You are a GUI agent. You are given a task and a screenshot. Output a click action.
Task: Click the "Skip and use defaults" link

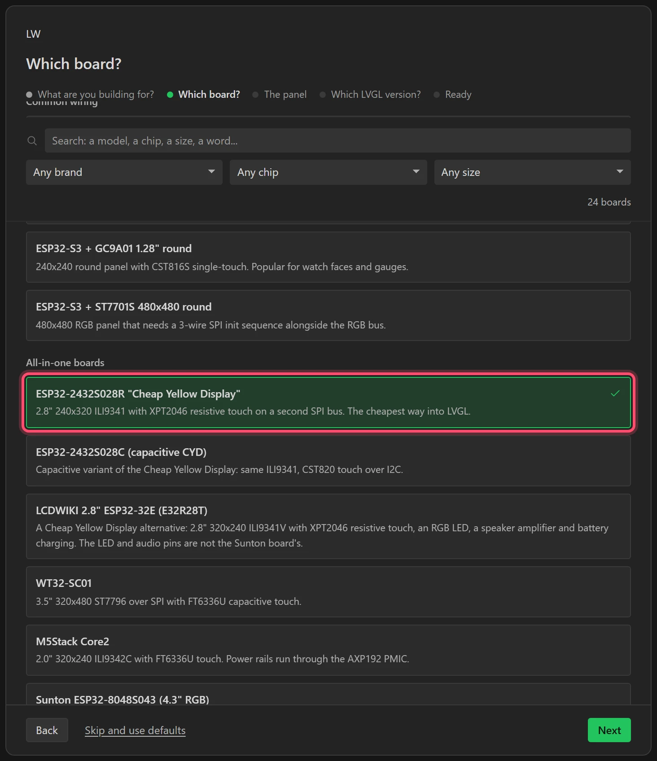click(135, 730)
